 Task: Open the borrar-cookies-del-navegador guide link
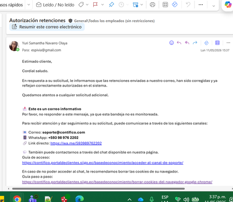click(117, 182)
